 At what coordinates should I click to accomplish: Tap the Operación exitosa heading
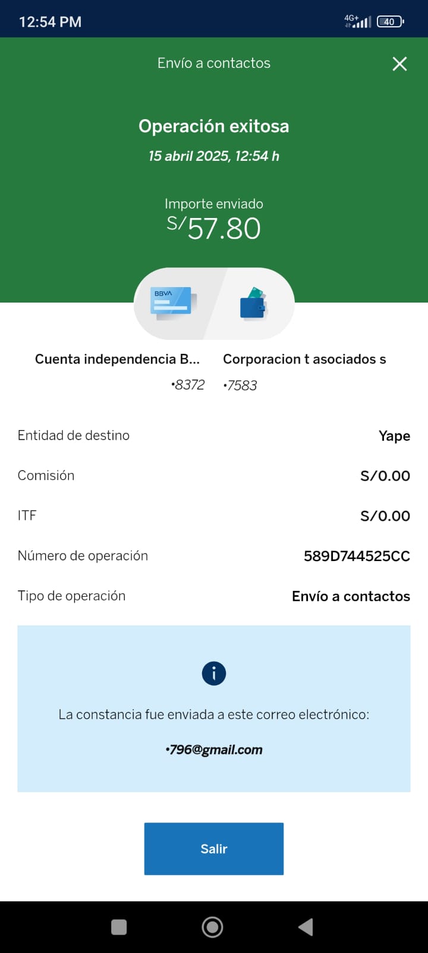point(214,126)
